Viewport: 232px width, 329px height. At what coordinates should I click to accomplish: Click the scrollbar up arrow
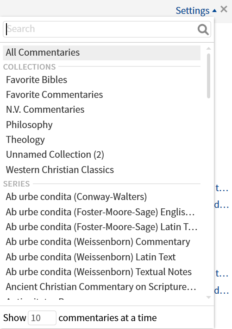208,48
